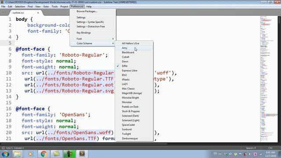Select the Amy color scheme
This screenshot has height=158, width=281.
pyautogui.click(x=134, y=48)
